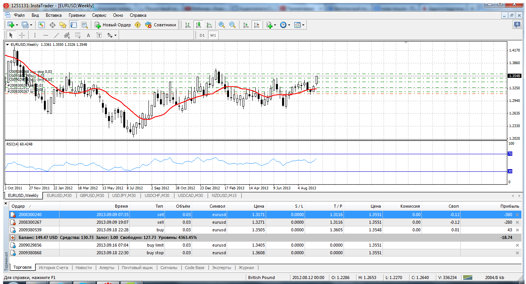Select the trendline drawing tool

(56, 35)
